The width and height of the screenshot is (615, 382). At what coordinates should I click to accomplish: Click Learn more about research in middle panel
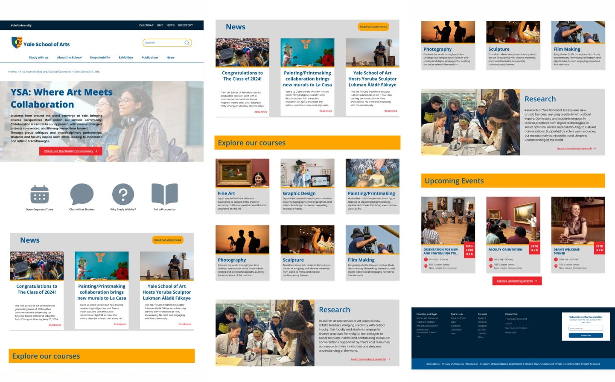point(370,359)
